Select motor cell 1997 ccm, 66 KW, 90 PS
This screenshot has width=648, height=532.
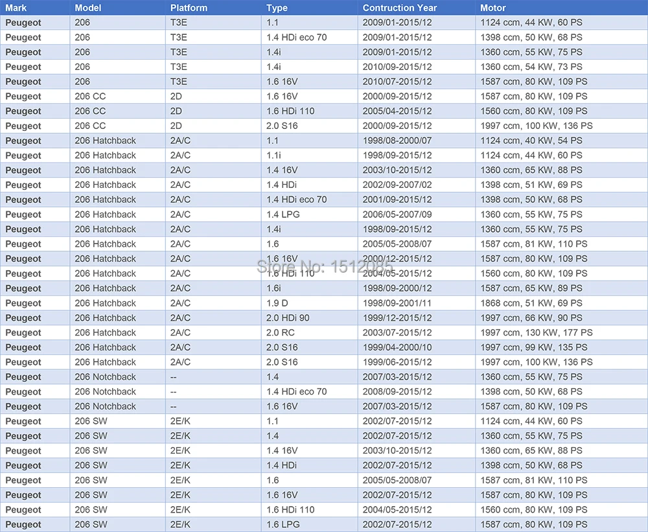(x=531, y=318)
